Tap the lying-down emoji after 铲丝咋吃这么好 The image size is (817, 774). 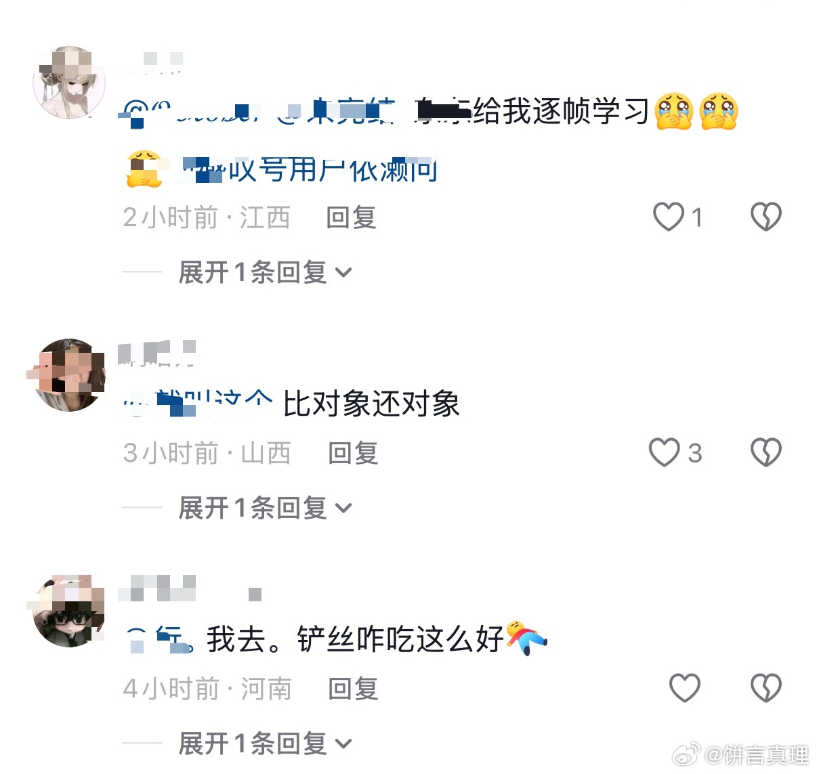526,637
